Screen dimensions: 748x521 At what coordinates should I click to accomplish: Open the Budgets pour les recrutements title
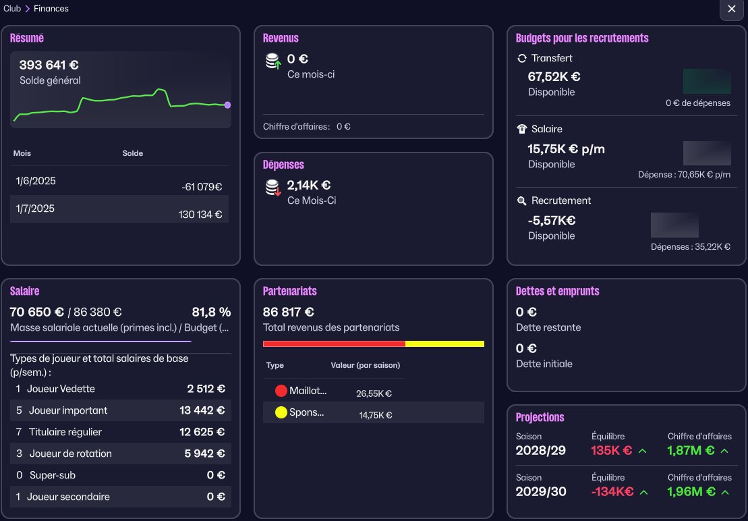click(582, 38)
